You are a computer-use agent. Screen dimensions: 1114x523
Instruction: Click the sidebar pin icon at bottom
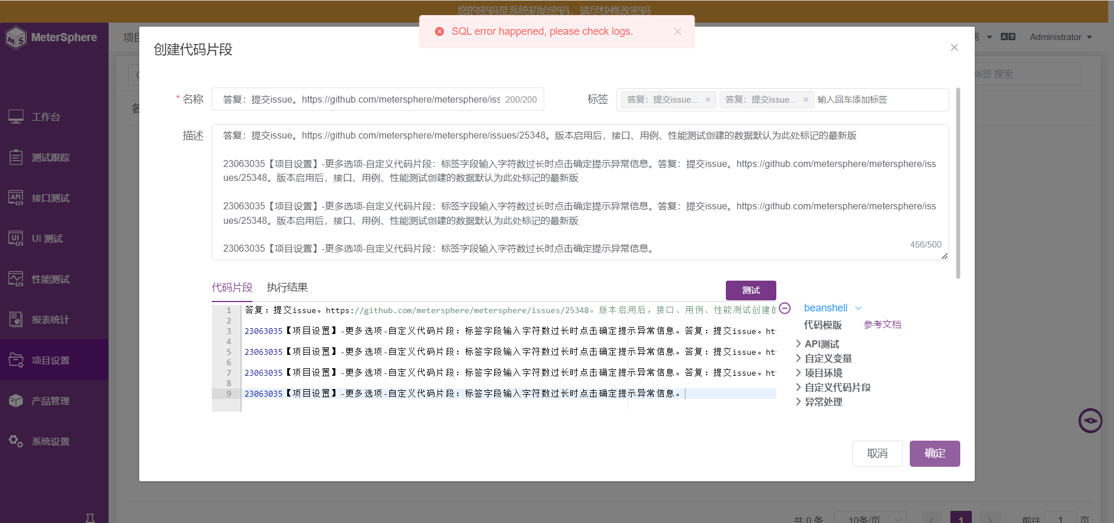[x=90, y=518]
